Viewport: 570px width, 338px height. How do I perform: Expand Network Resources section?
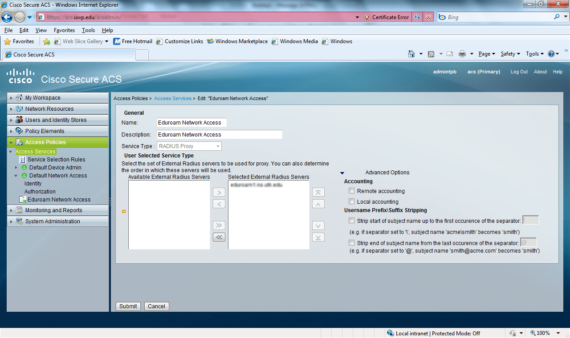coord(12,109)
